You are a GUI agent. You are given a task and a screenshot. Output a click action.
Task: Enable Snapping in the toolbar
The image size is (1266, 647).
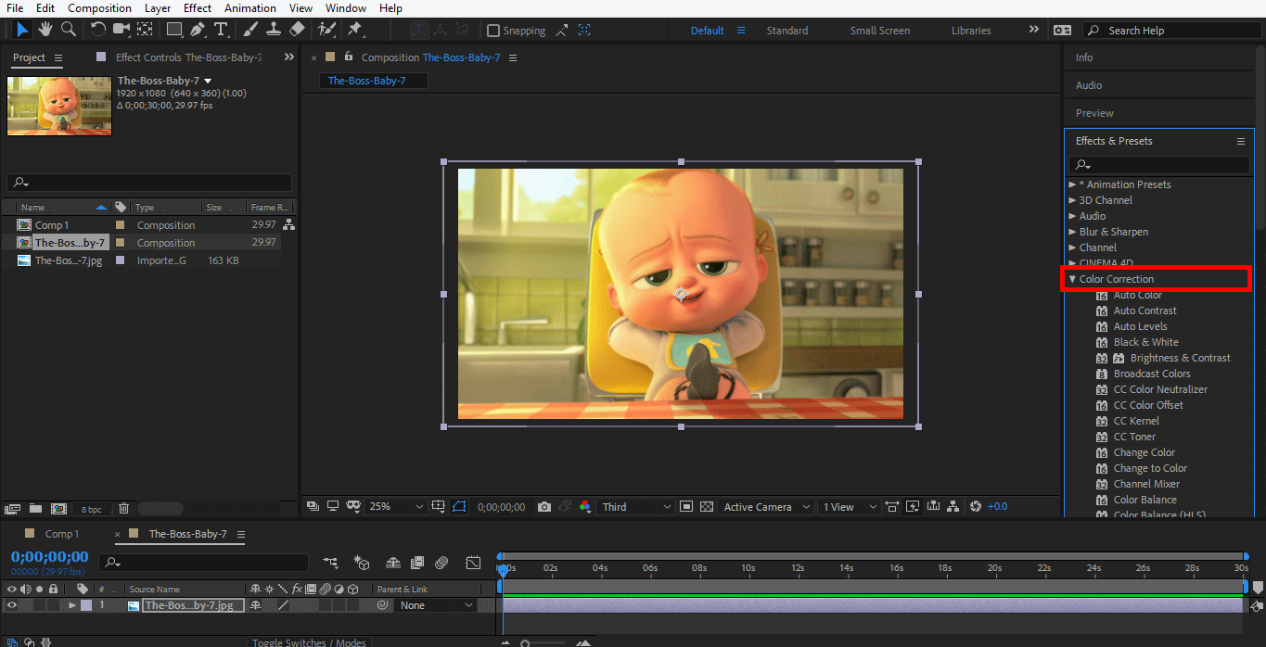click(493, 30)
